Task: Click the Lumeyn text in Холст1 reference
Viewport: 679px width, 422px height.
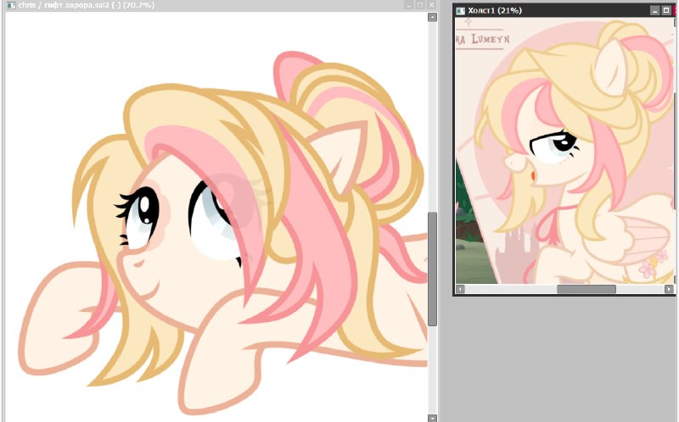Action: pos(491,39)
